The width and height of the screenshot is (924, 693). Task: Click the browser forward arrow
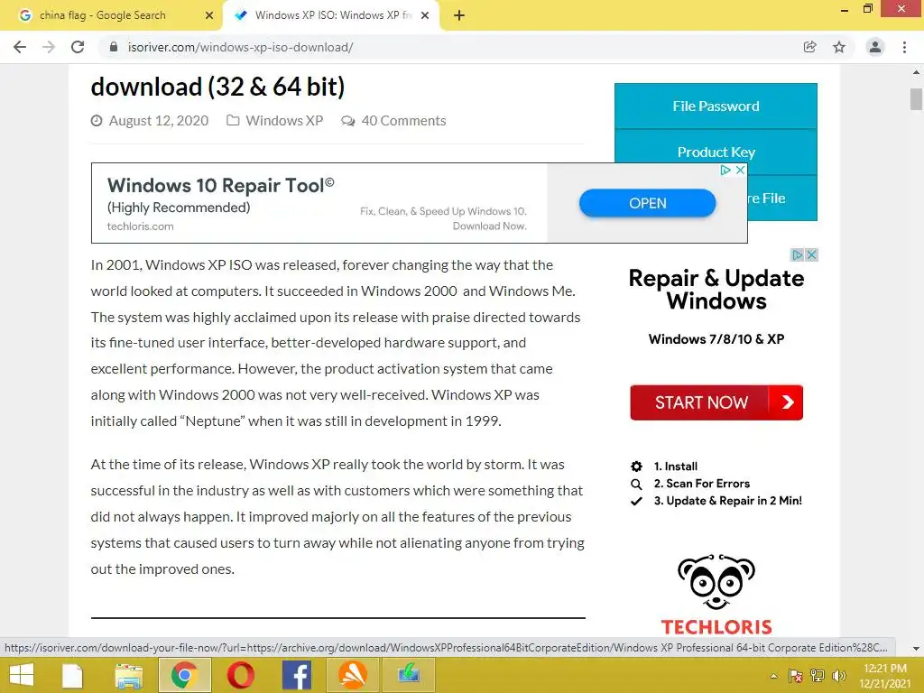click(49, 47)
